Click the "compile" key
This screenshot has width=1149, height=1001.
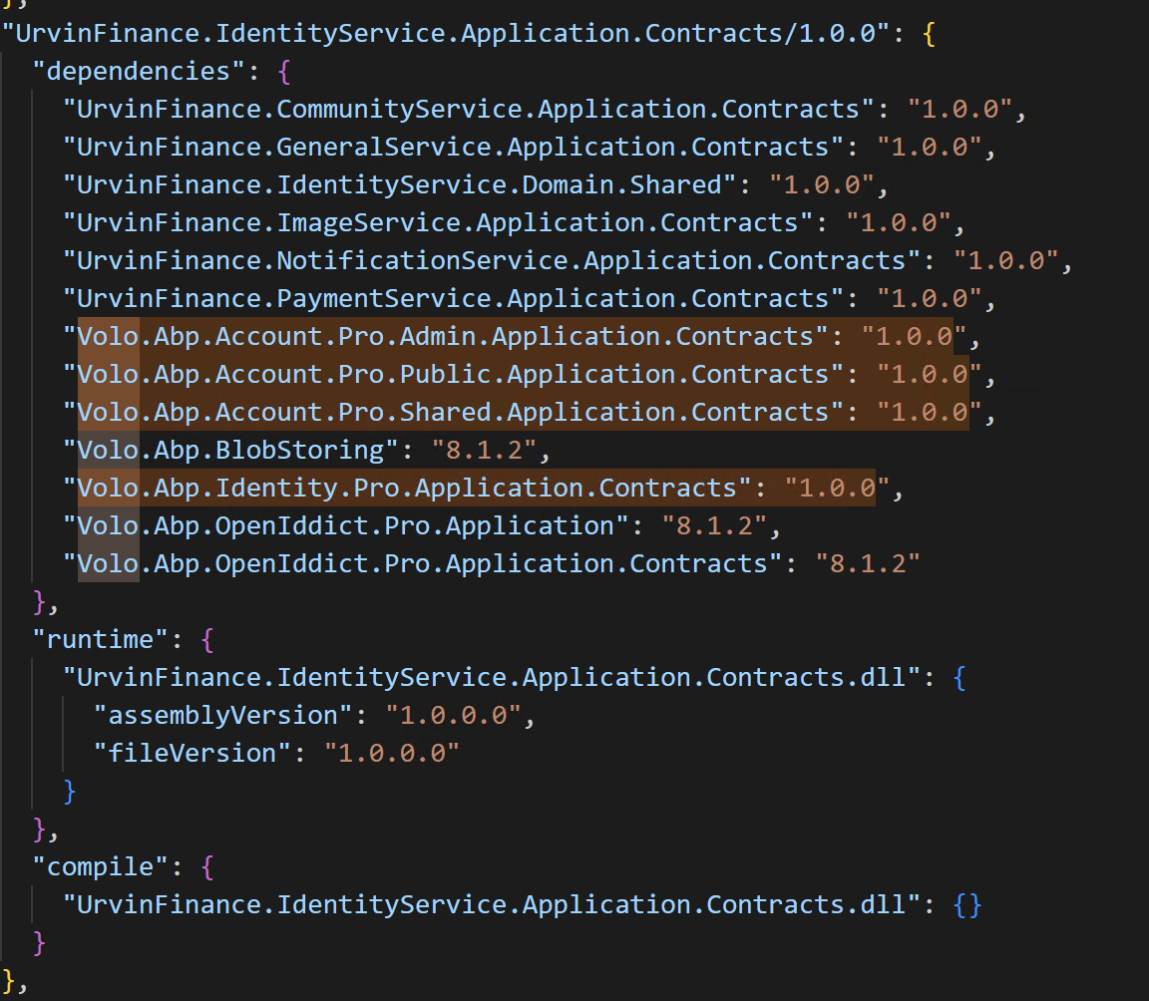tap(101, 866)
